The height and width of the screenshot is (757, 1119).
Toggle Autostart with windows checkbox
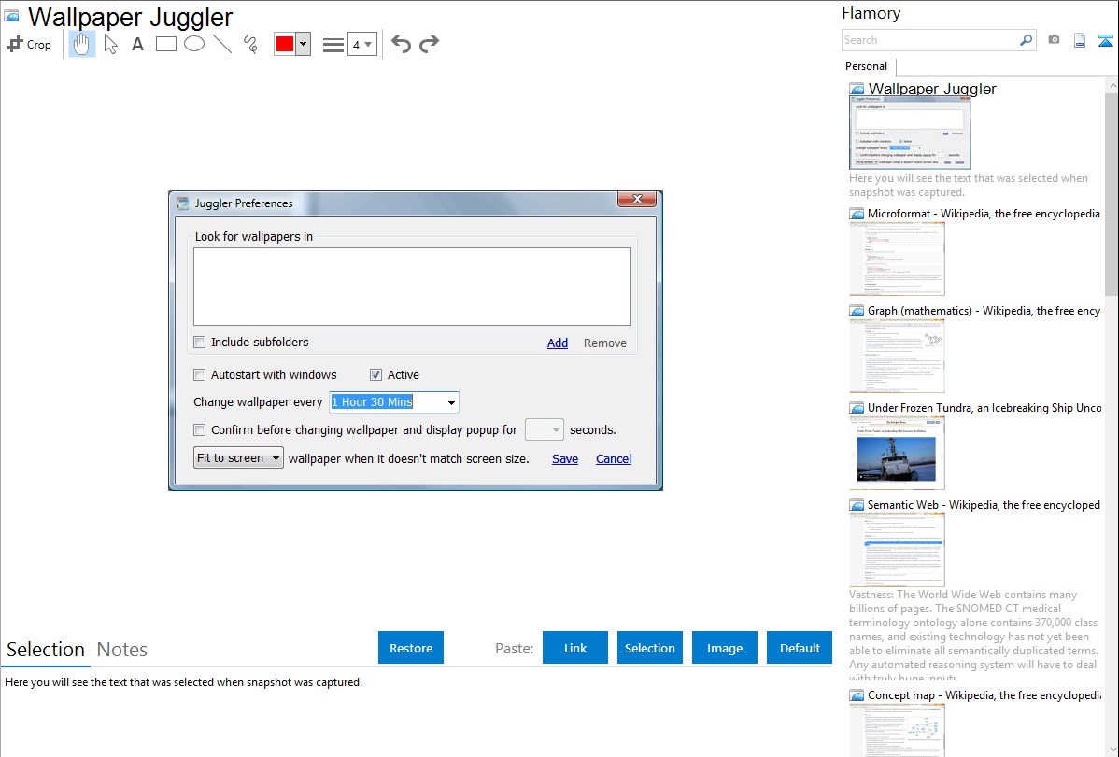(x=200, y=375)
